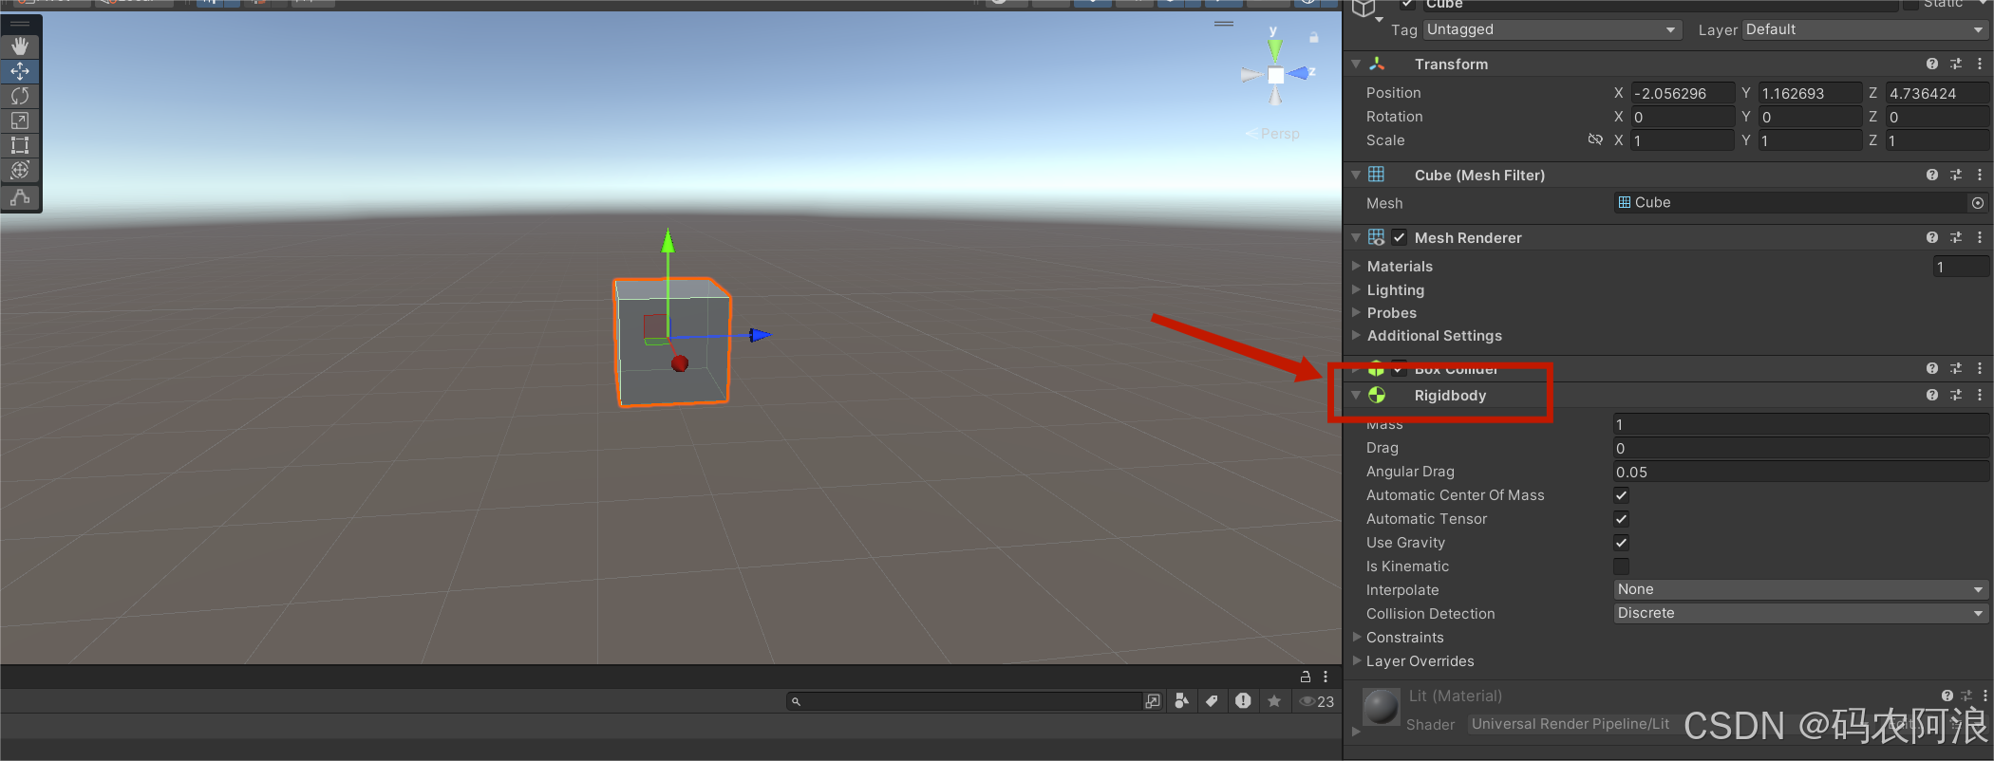This screenshot has height=761, width=1994.
Task: Open Transform component presets
Action: pyautogui.click(x=1956, y=64)
